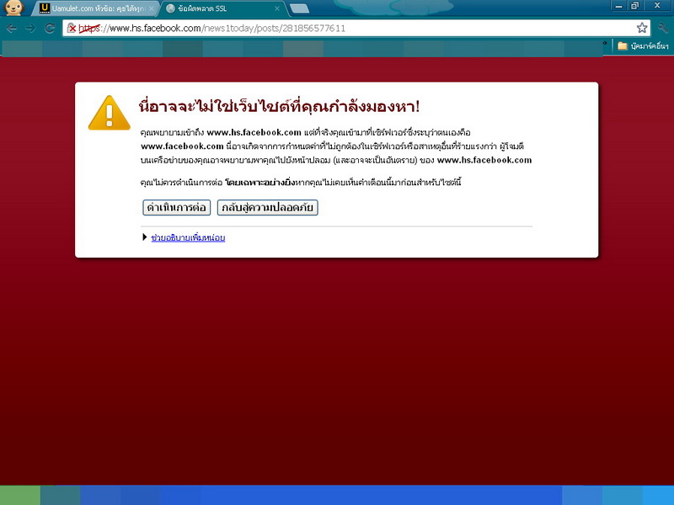
Task: Click the Chrome profile avatar icon
Action: pyautogui.click(x=13, y=8)
